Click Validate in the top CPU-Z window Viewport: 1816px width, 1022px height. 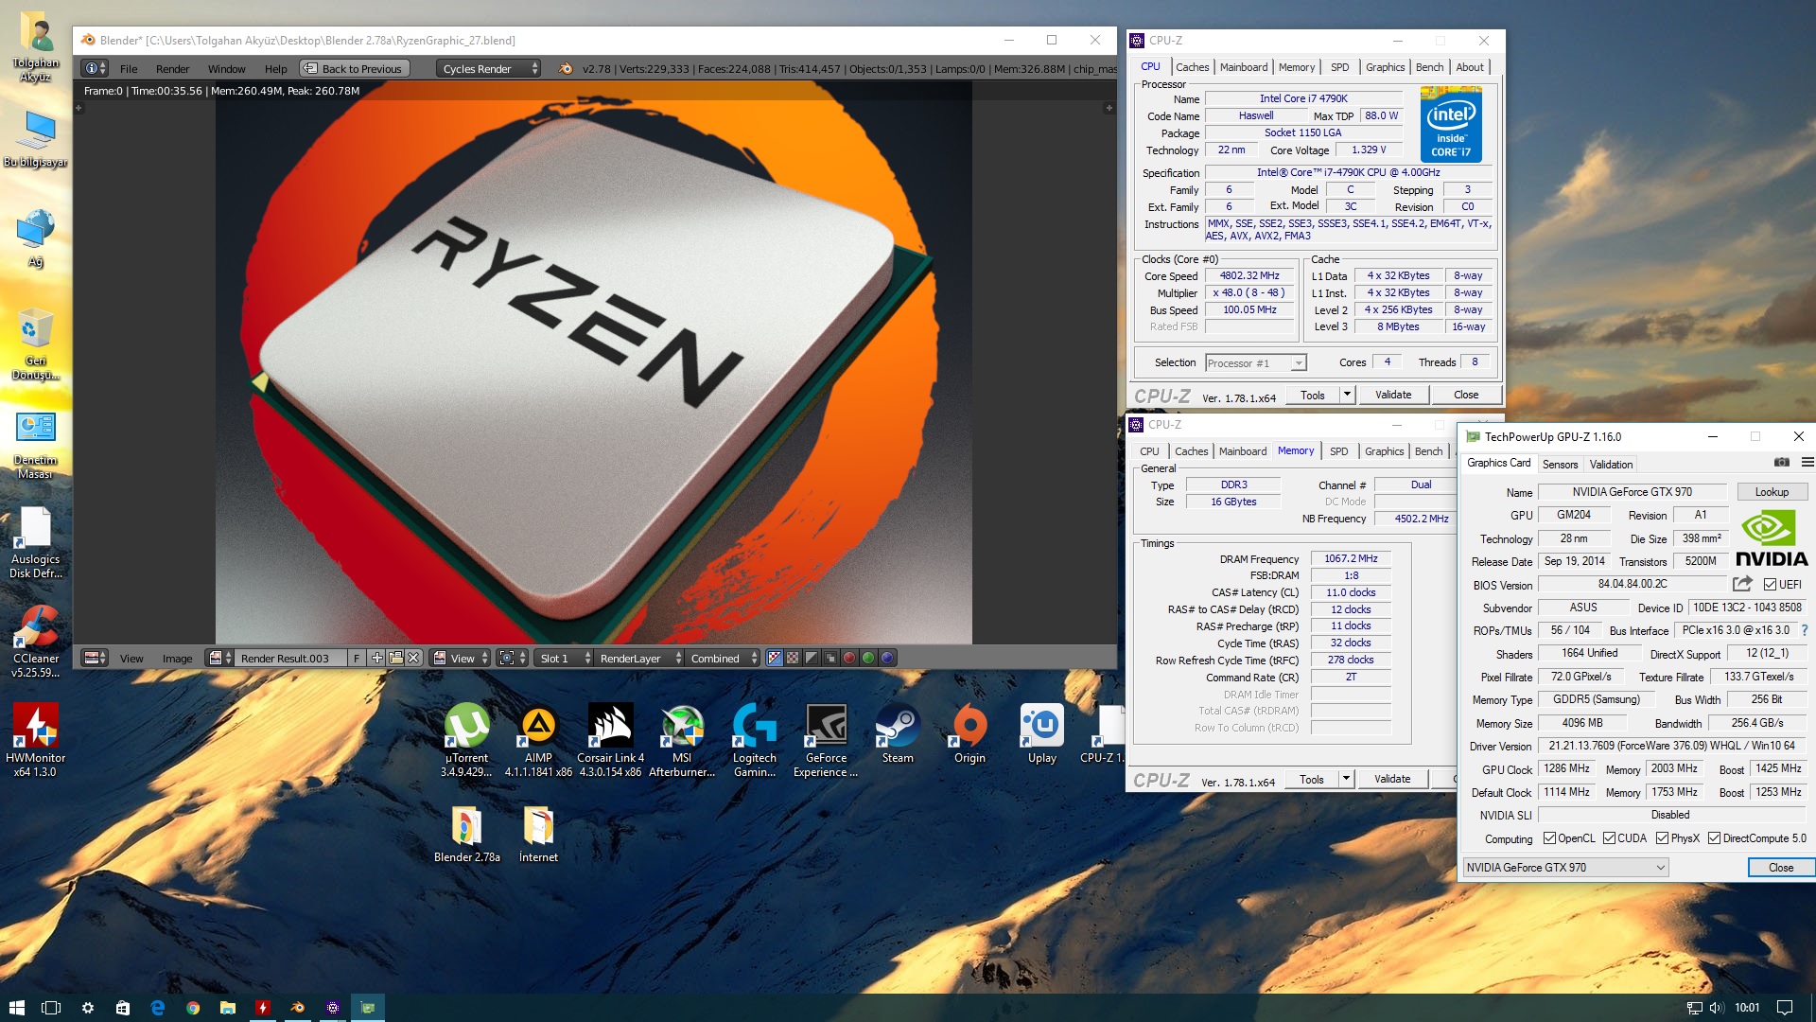(x=1393, y=395)
